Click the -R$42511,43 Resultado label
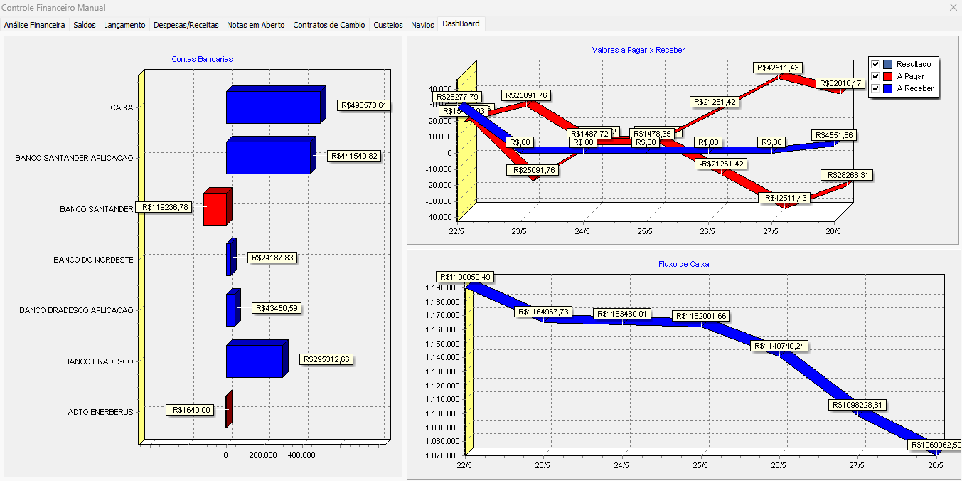This screenshot has height=481, width=962. (x=784, y=198)
